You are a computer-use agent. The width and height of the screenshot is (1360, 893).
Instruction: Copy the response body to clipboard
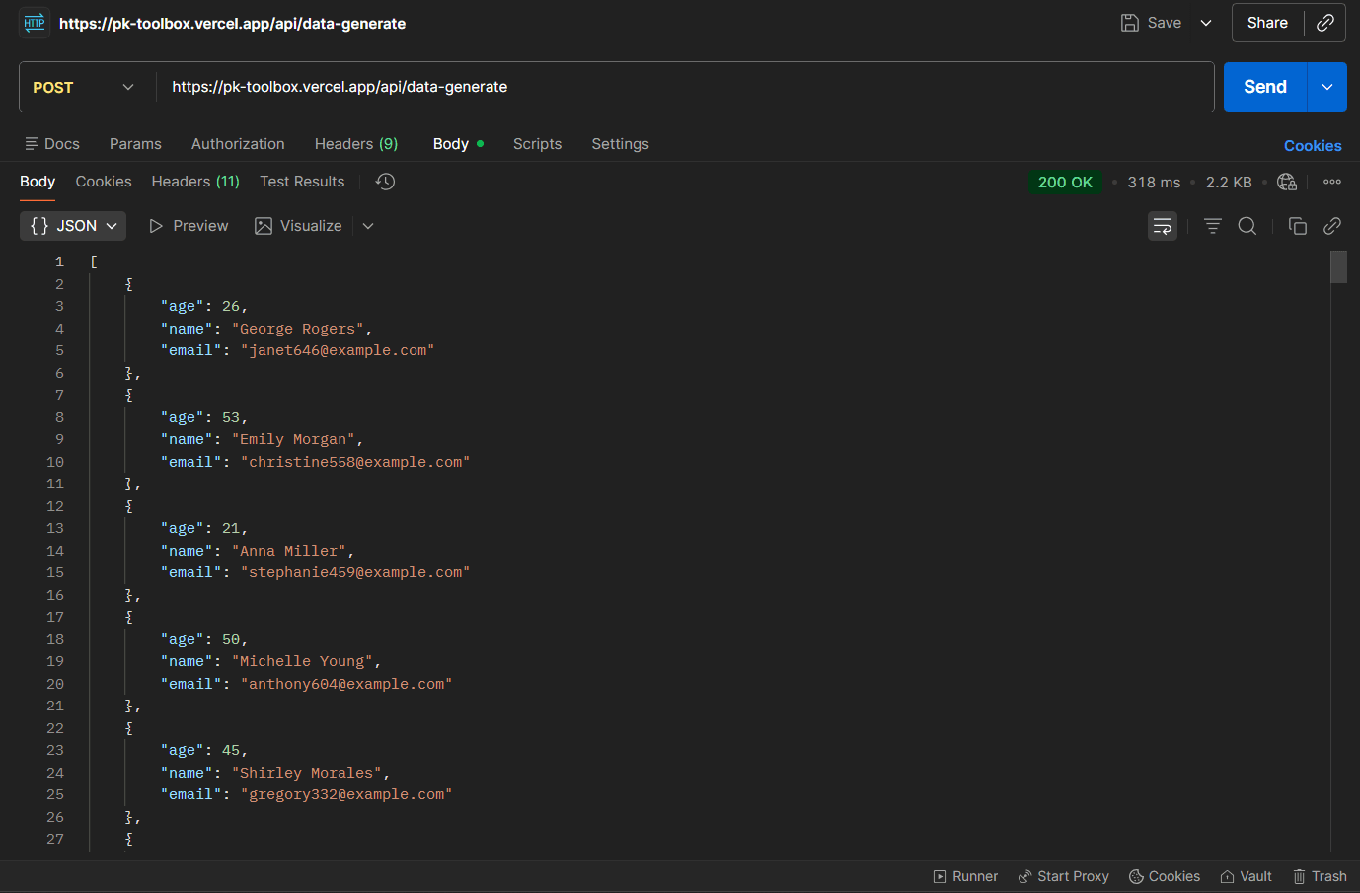1298,226
